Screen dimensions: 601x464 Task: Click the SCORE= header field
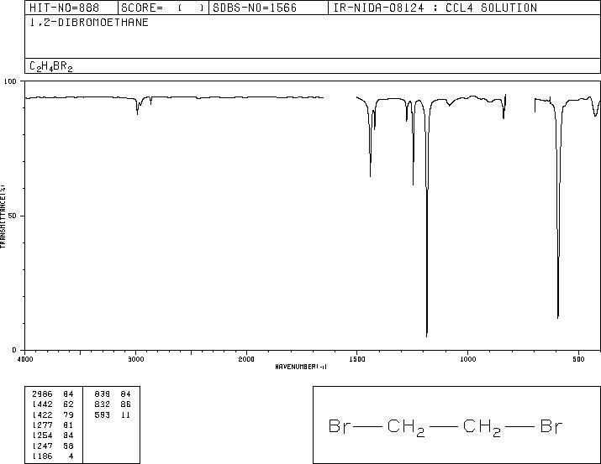coord(162,8)
